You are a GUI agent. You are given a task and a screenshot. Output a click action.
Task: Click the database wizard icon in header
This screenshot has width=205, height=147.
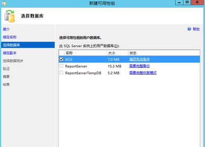click(x=9, y=16)
